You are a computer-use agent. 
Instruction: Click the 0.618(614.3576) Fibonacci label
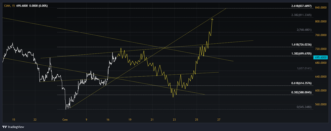[x=302, y=83]
